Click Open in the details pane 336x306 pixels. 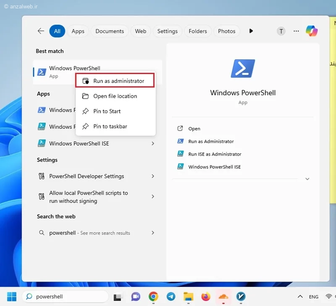point(194,129)
